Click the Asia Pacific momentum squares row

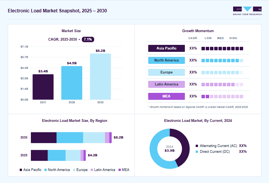(222, 48)
